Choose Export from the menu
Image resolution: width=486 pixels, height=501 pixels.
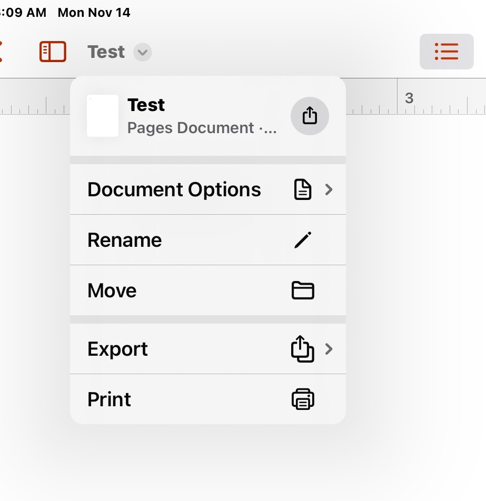coord(117,349)
